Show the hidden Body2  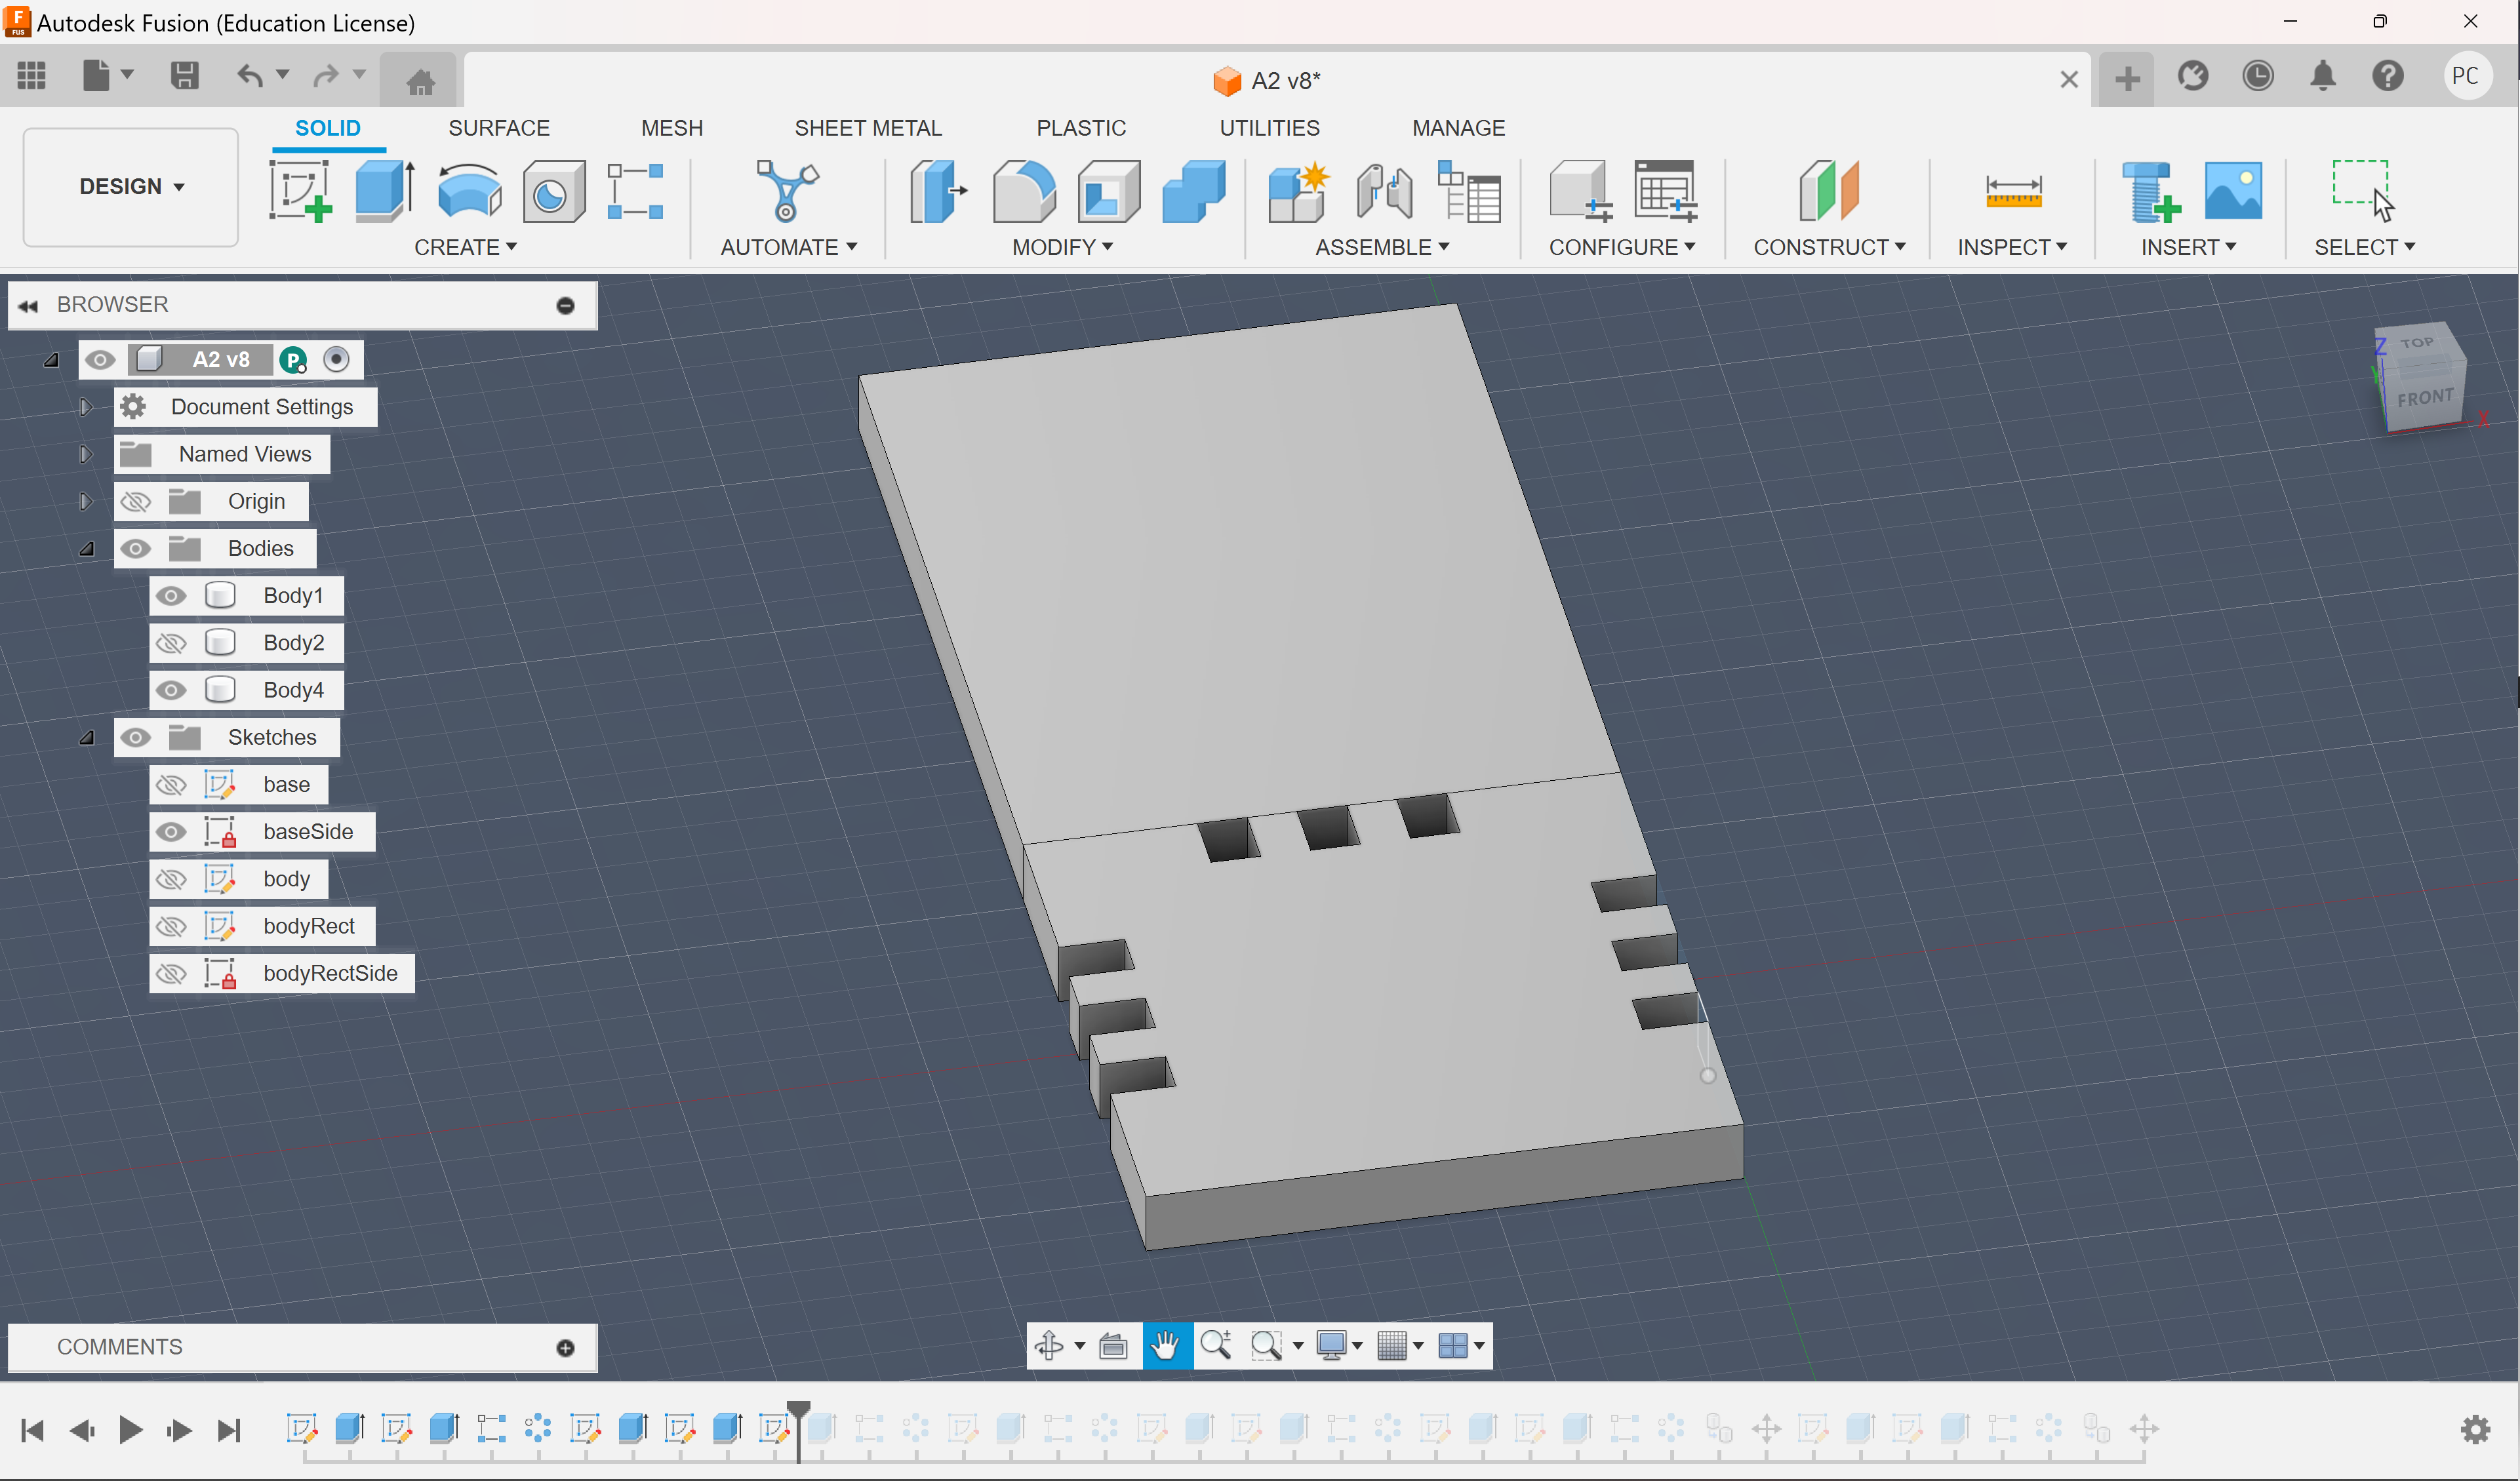point(171,643)
